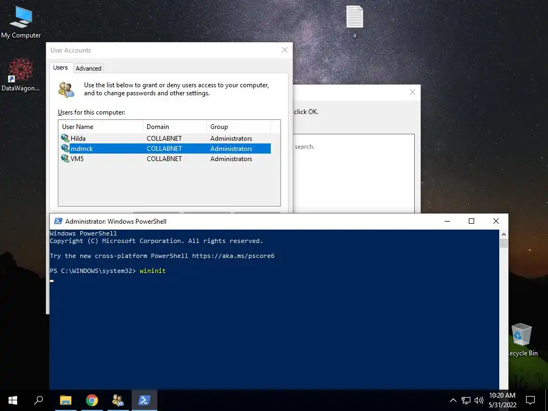Screen dimensions: 548x411
Task: Open the Recycle Bin icon
Action: (522, 340)
